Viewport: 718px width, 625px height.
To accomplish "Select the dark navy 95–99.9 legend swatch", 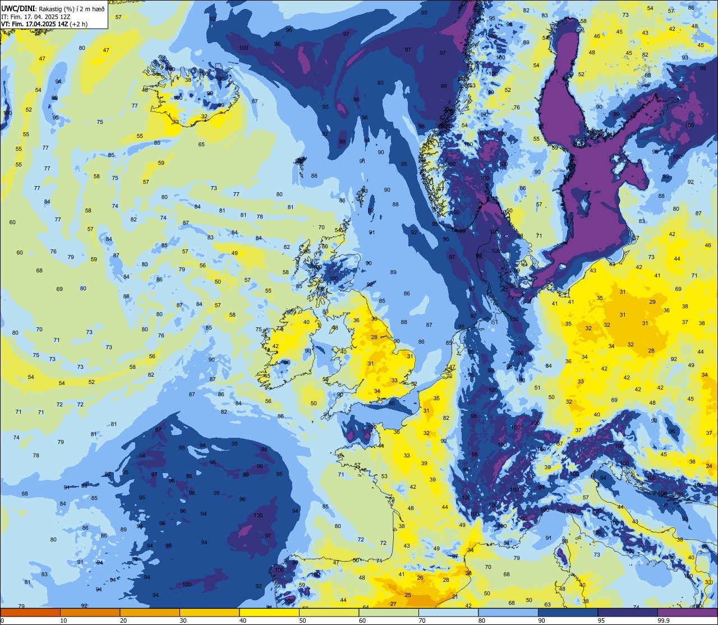I will (628, 612).
